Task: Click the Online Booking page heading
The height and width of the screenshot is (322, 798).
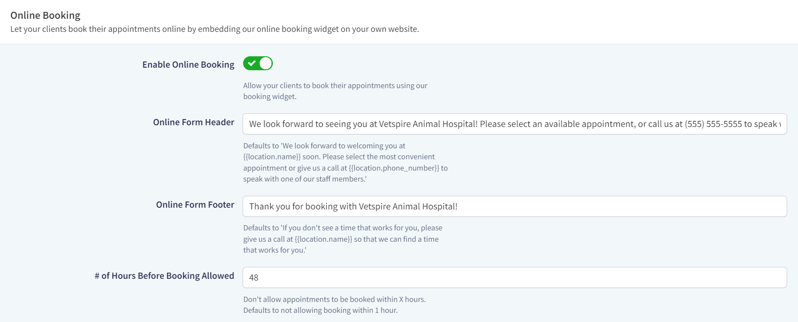Action: (x=45, y=15)
